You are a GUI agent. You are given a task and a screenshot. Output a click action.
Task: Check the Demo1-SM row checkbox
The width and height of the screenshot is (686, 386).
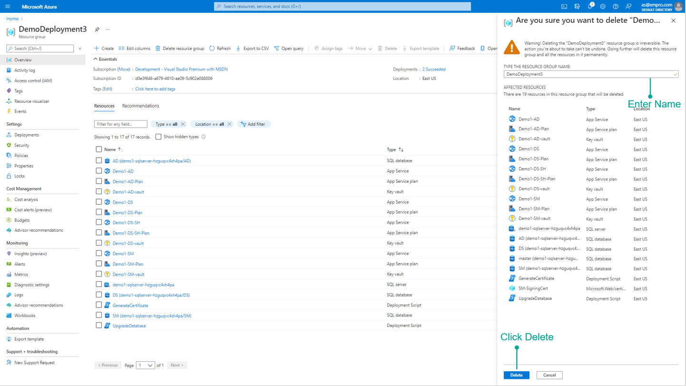[x=99, y=254]
